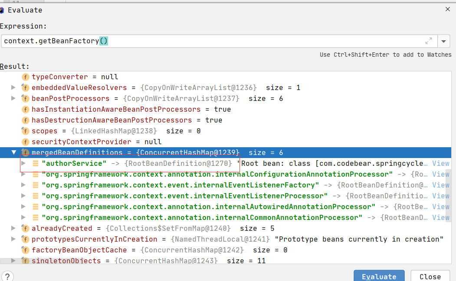Click the field icon of factoryBeanObjectCache

[26, 250]
